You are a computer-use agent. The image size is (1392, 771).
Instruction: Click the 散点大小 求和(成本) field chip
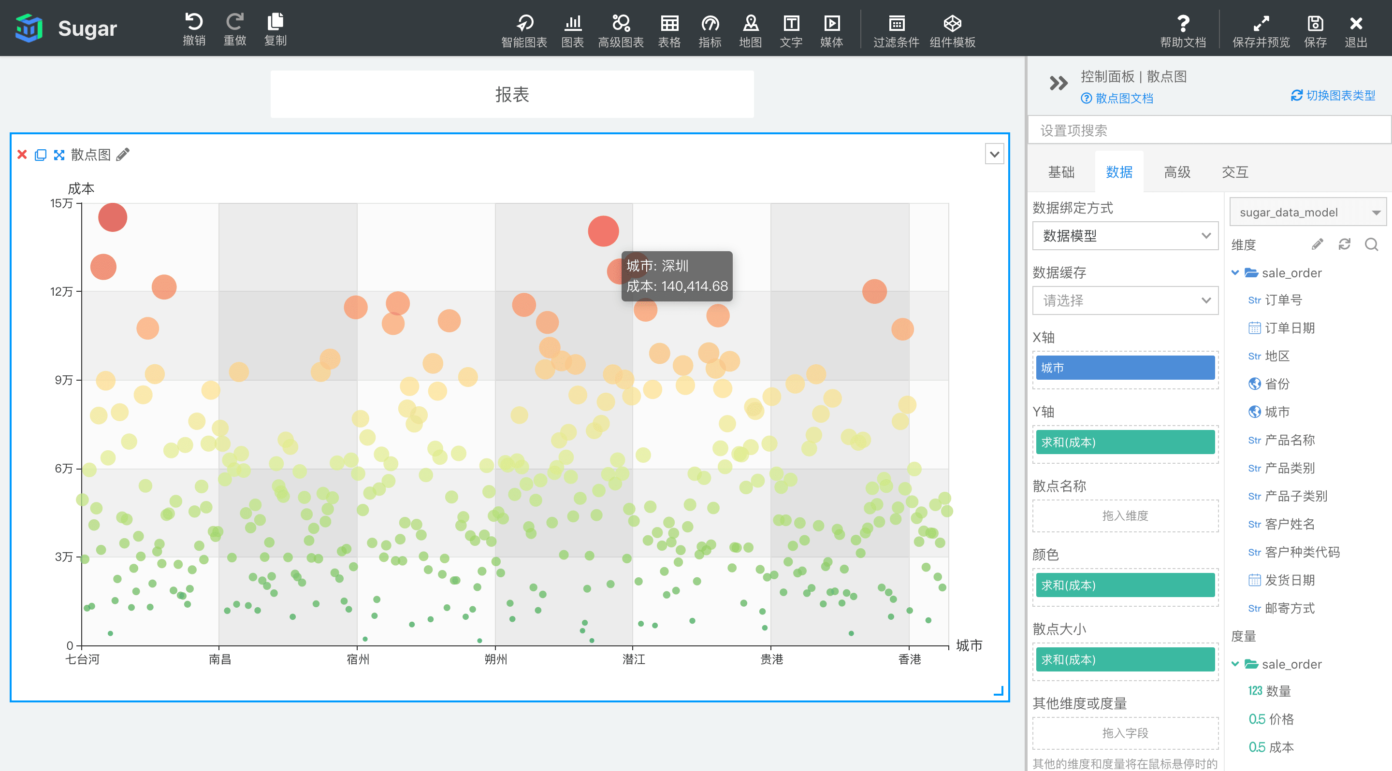(1125, 660)
